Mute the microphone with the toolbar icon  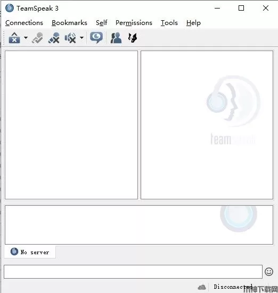(x=54, y=38)
